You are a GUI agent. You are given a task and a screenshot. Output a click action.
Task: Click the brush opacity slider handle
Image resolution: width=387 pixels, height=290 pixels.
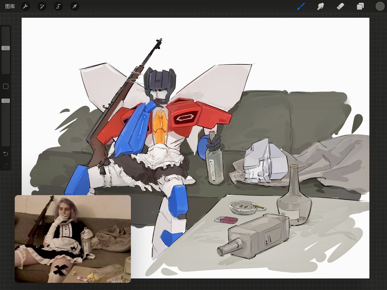coord(5,101)
